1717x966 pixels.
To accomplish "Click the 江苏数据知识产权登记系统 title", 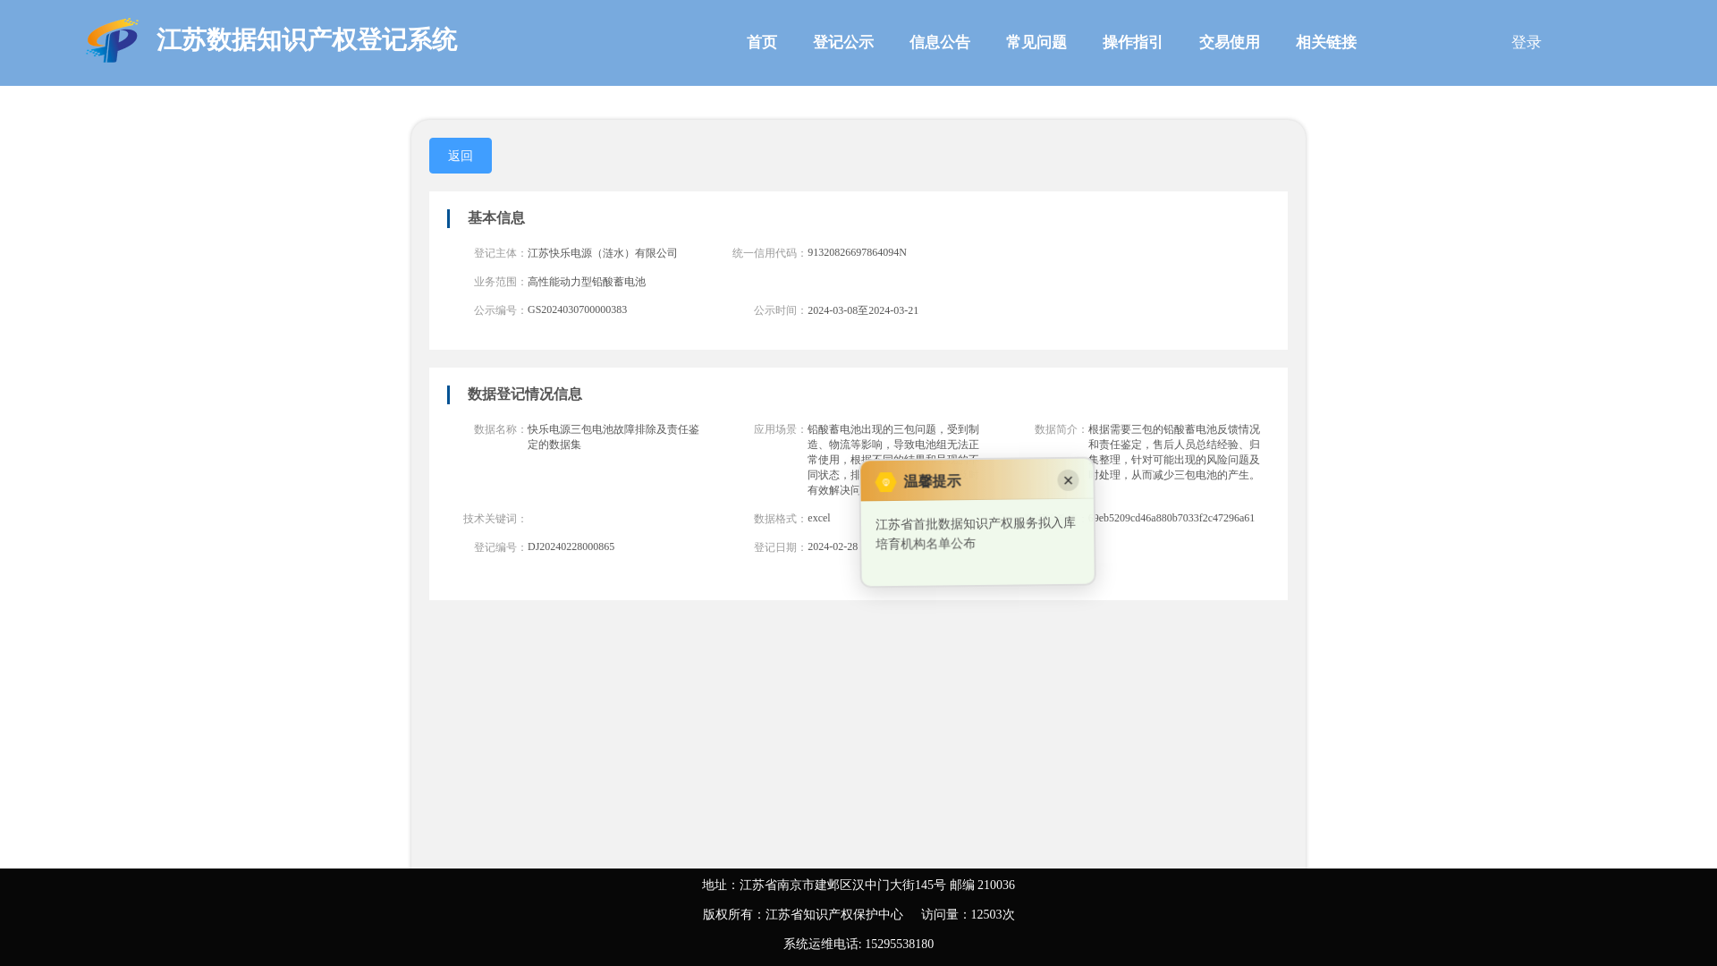I will coord(307,40).
